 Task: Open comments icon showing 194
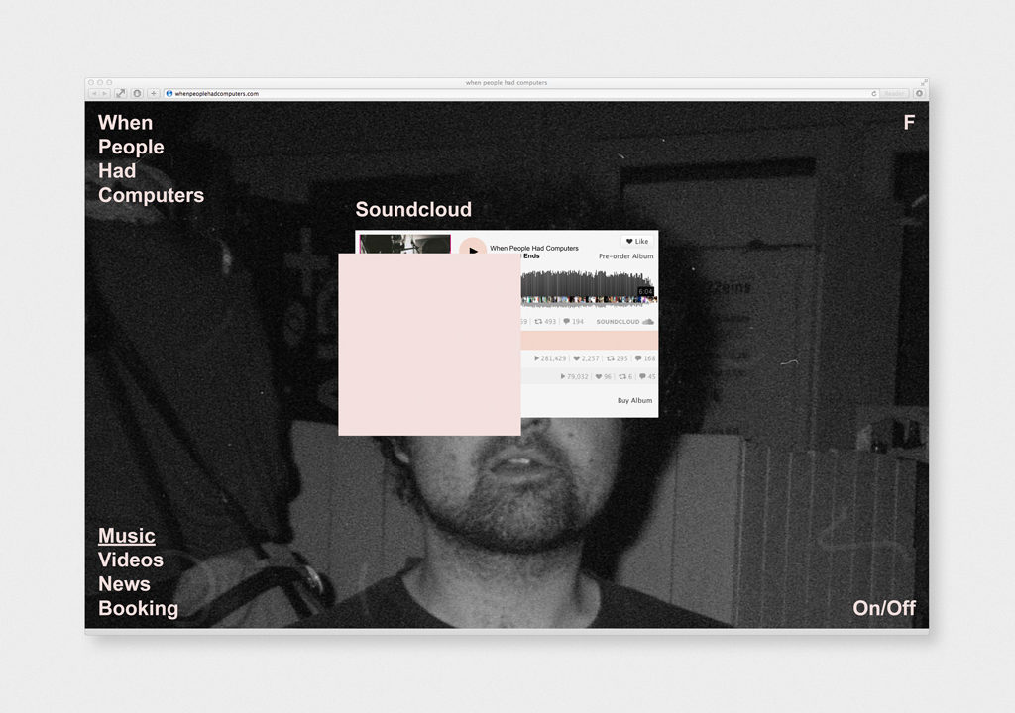573,322
